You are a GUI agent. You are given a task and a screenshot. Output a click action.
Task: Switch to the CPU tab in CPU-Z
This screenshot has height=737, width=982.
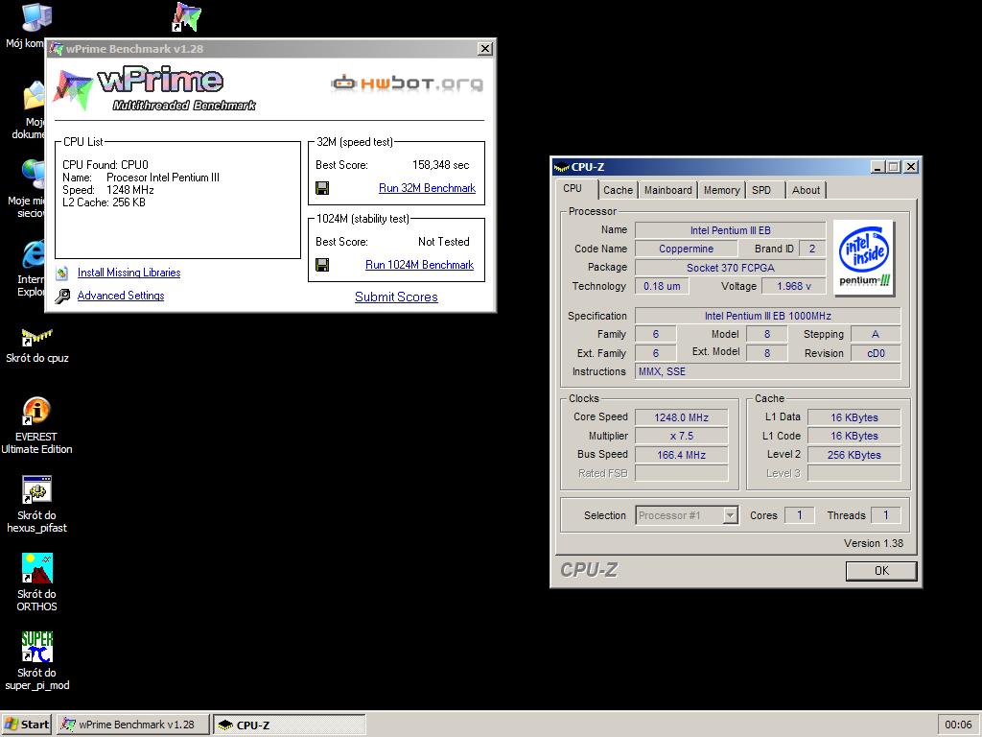[573, 189]
